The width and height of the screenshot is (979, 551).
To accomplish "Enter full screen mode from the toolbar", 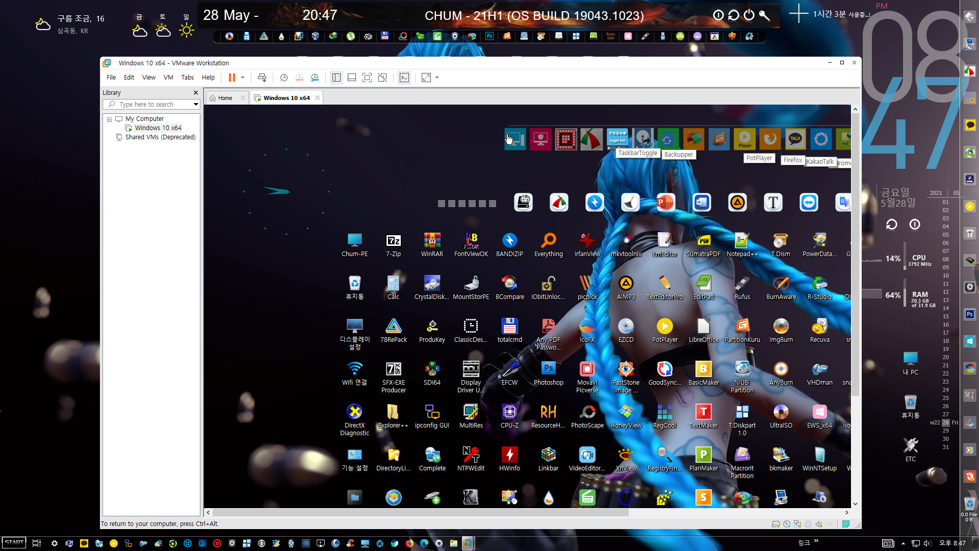I will 367,78.
